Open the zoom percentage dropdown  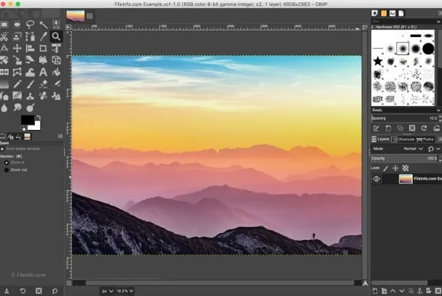coord(124,291)
